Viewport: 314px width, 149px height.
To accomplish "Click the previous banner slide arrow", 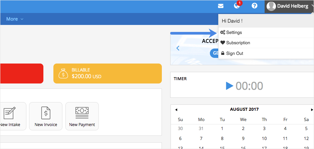I will [x=178, y=48].
